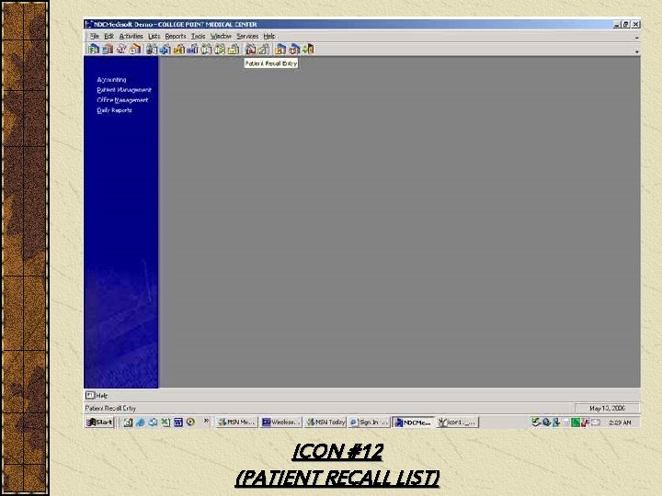Click the Exit Program door icon
Image resolution: width=662 pixels, height=496 pixels.
point(309,50)
